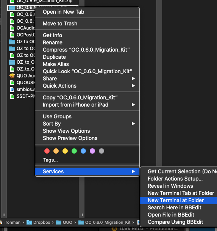Go to Dropbox folder in path bar

tap(38, 222)
